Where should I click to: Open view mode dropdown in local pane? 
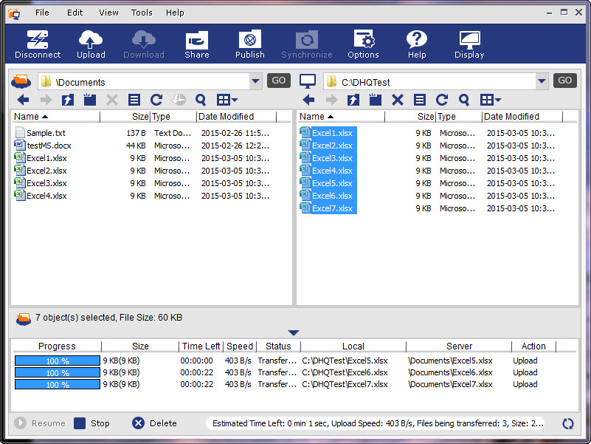(491, 100)
